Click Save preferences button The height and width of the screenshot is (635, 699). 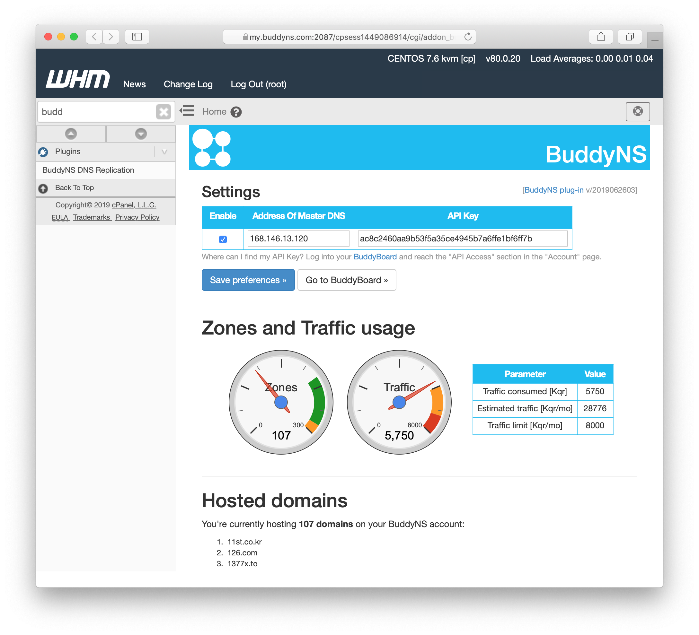click(248, 280)
